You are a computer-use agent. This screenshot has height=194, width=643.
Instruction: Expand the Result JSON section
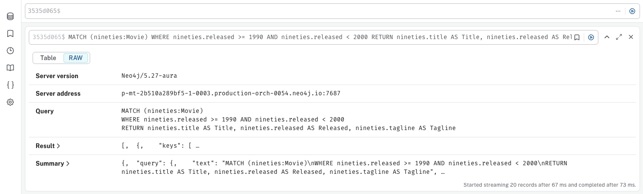48,146
